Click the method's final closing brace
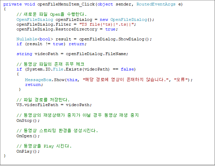This screenshot has width=215, height=166. 5,156
